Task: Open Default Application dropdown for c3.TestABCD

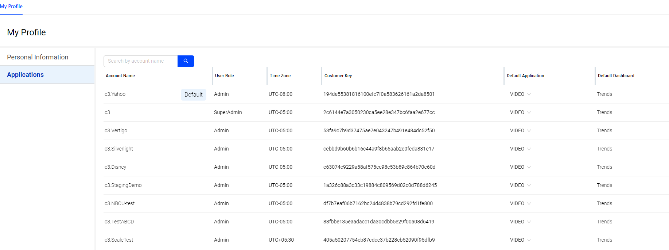Action: (x=520, y=222)
